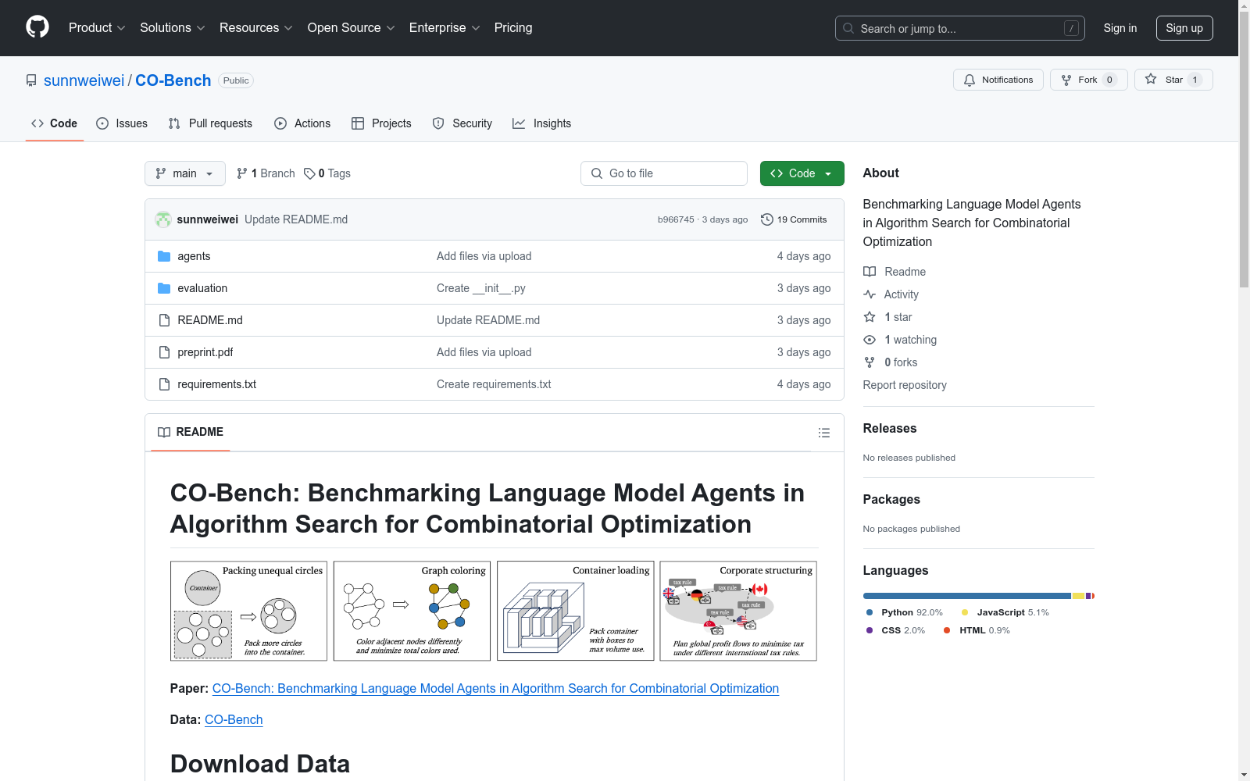Expand the Resources menu
Viewport: 1250px width, 781px height.
tap(256, 28)
